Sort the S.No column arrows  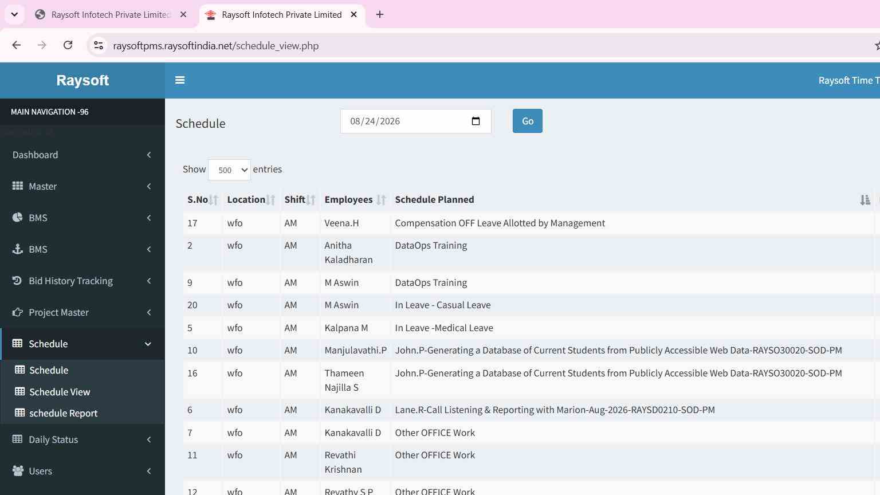point(213,200)
